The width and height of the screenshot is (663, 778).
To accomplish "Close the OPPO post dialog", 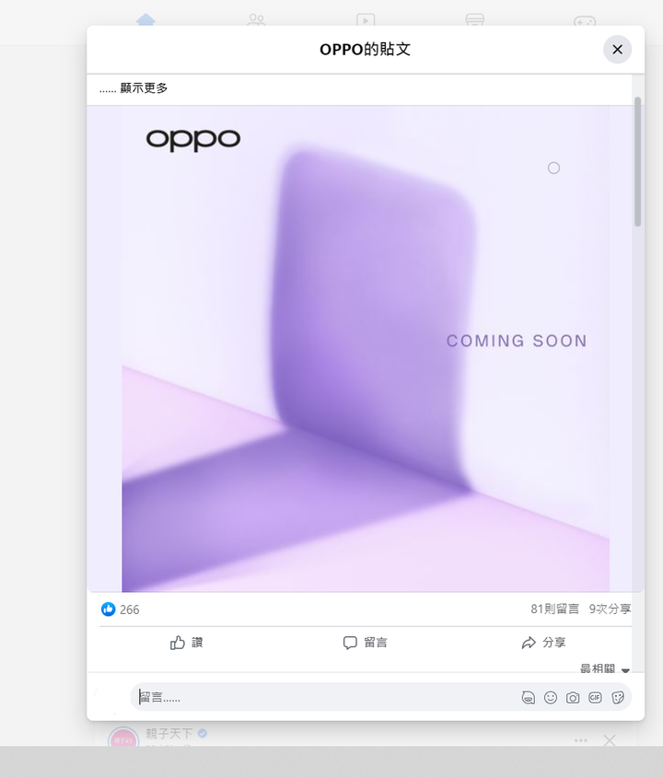I will click(617, 49).
